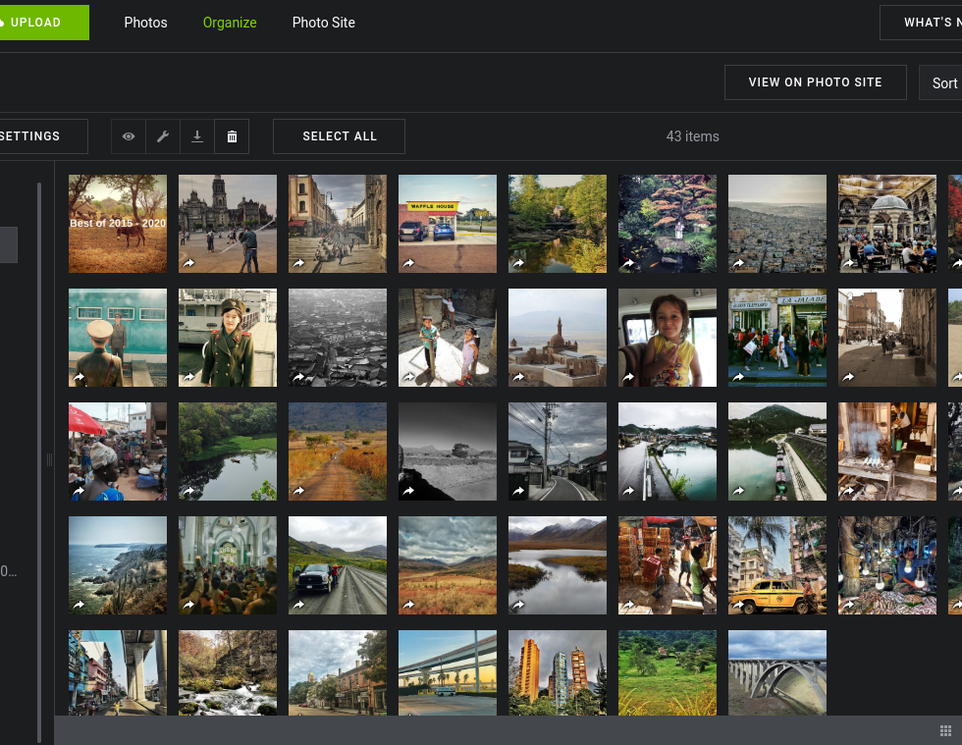Click the download icon in toolbar

tap(197, 136)
